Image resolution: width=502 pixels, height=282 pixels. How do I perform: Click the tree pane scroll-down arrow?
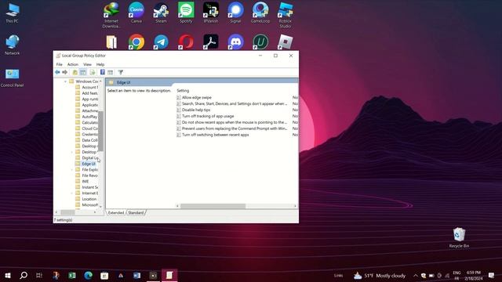[100, 207]
